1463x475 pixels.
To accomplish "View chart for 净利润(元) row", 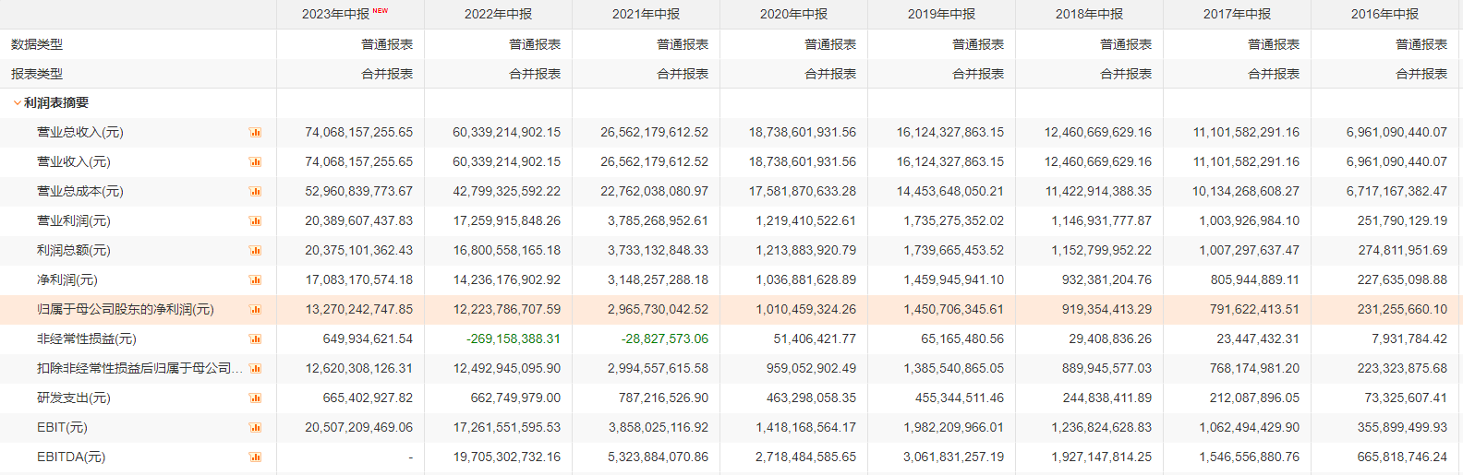I will pyautogui.click(x=256, y=280).
